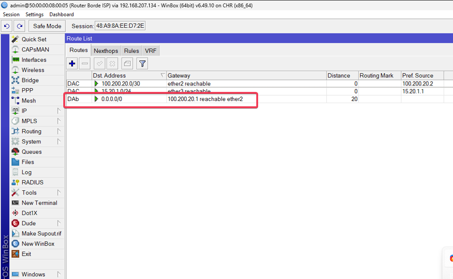This screenshot has width=453, height=279.
Task: Switch to the VRF tab
Action: click(x=151, y=51)
